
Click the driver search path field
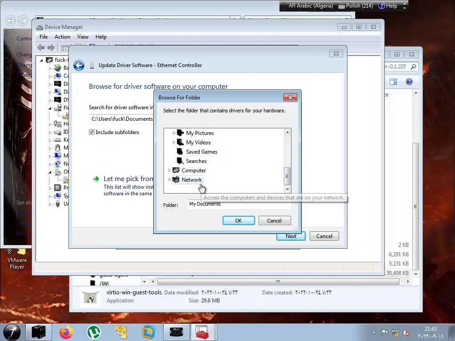coord(121,119)
